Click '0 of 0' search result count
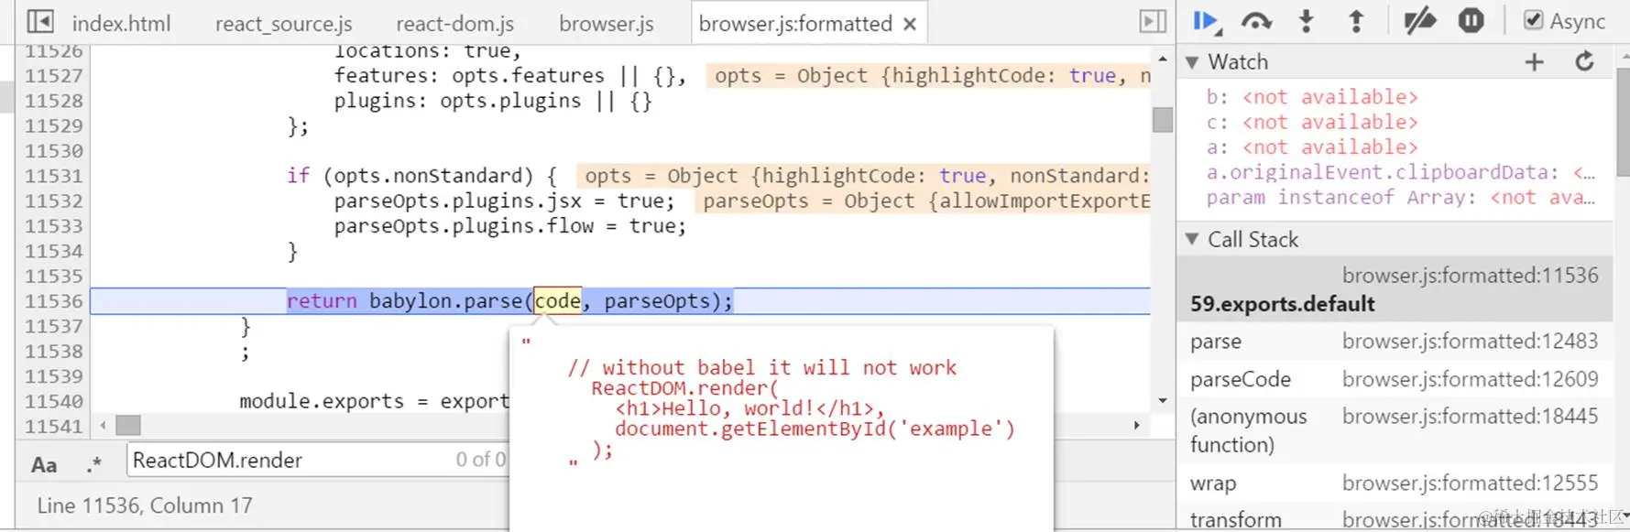Viewport: 1630px width, 532px height. click(480, 460)
